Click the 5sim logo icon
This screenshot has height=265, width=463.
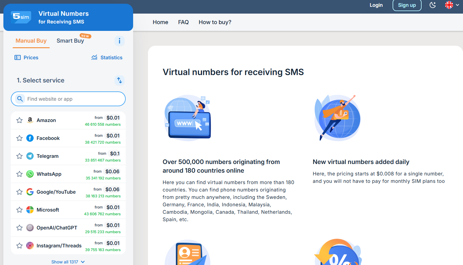tap(21, 17)
